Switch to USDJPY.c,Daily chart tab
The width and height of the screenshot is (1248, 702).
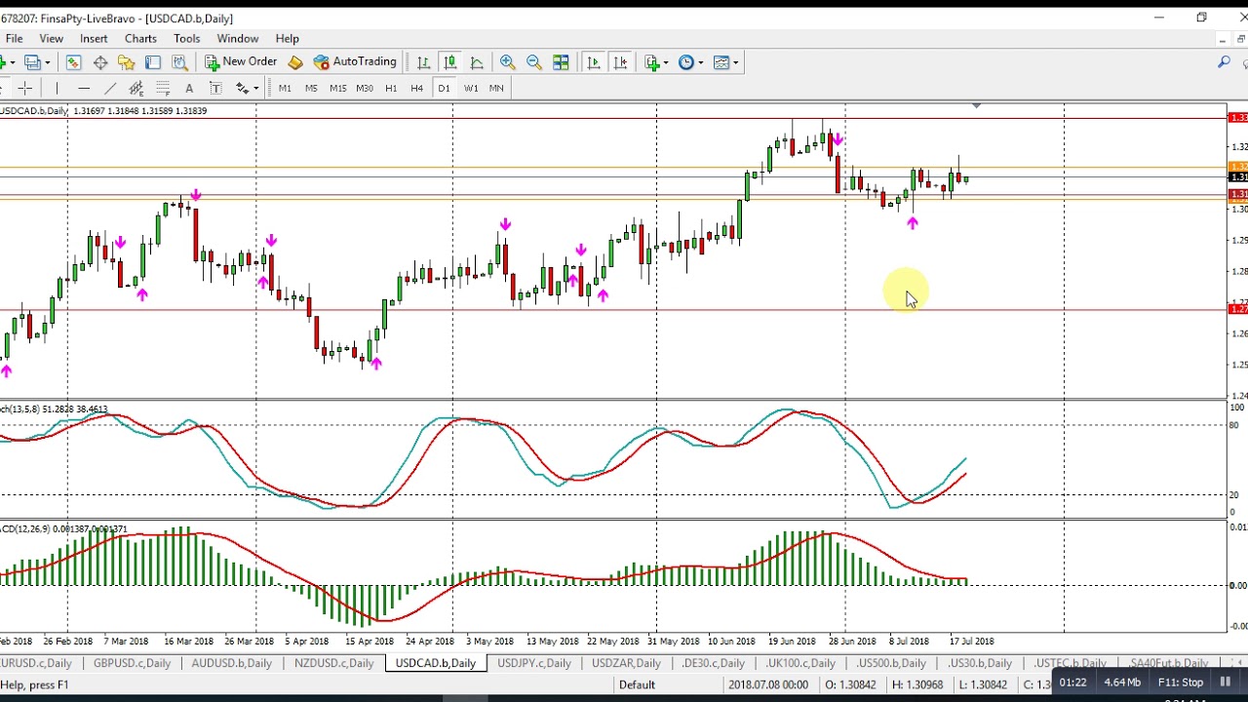(533, 663)
